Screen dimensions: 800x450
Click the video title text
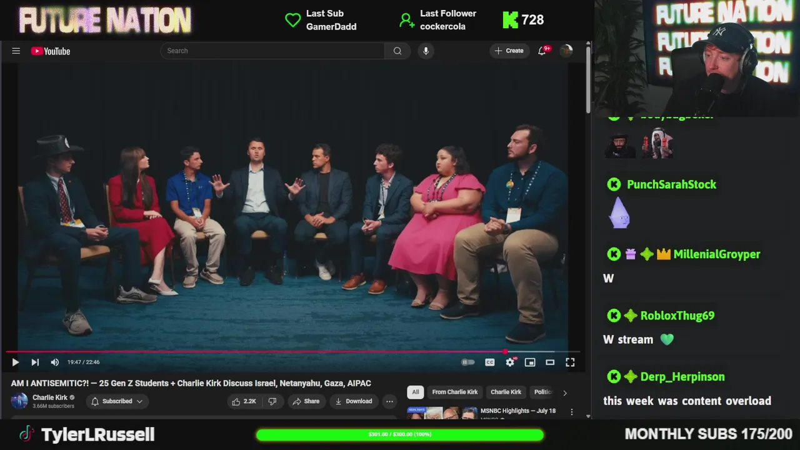[191, 383]
